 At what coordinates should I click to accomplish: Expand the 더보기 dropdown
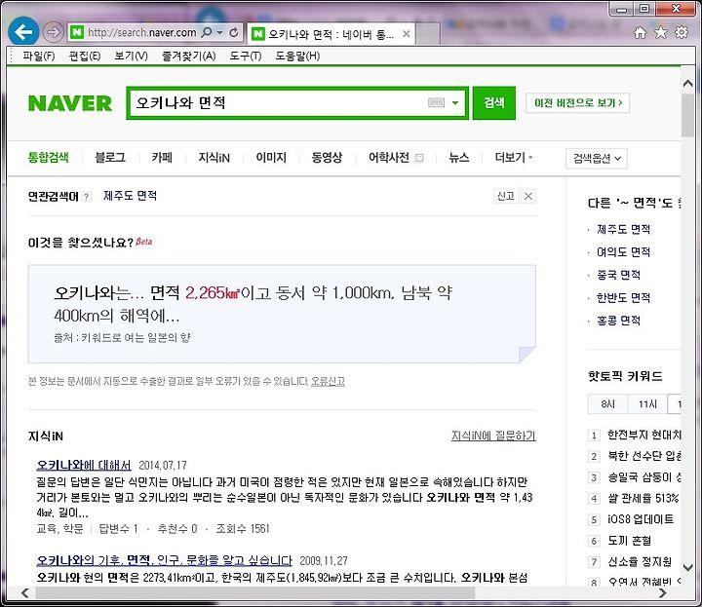[514, 158]
